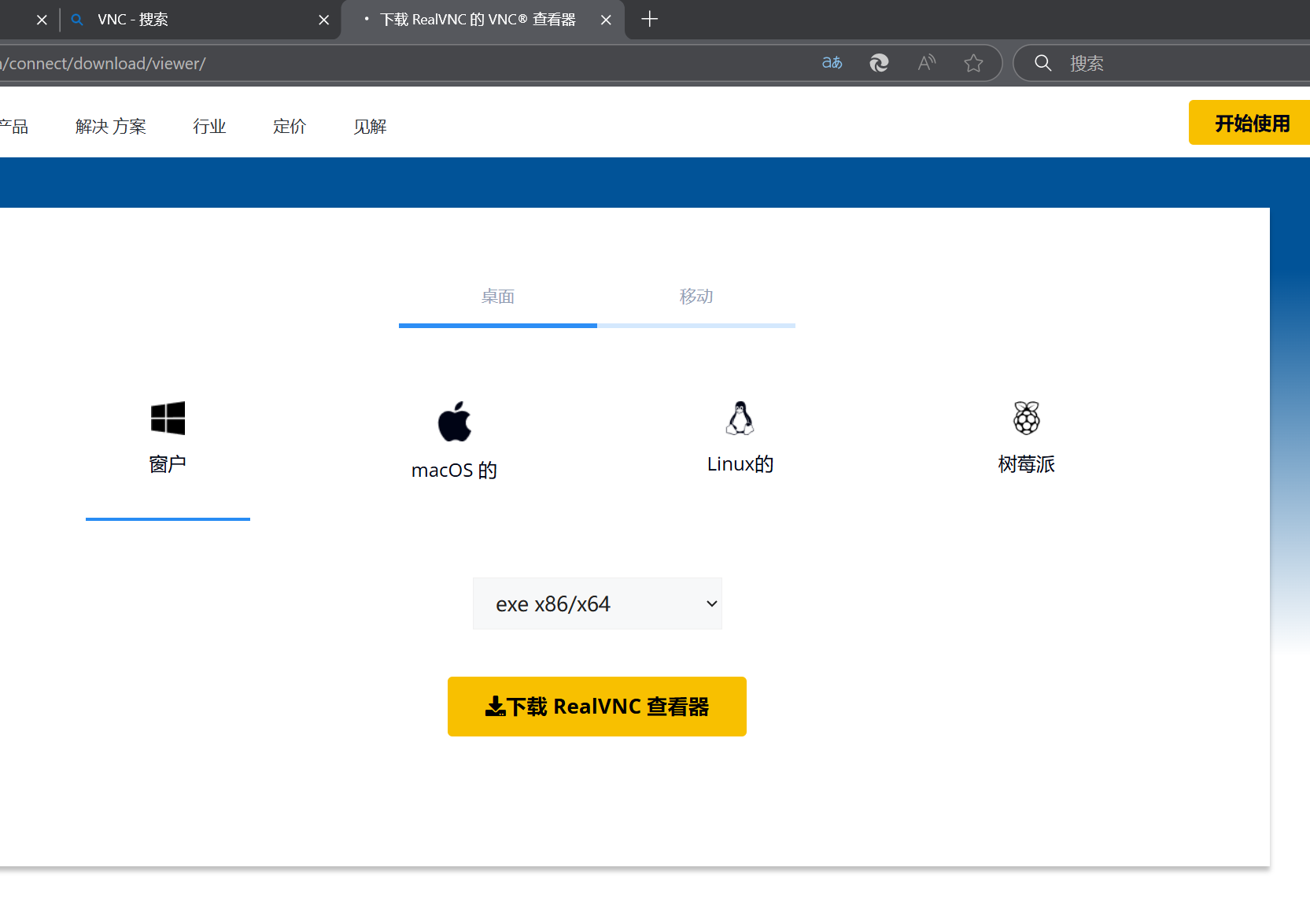Open the 解决 方案 menu
Image resolution: width=1310 pixels, height=919 pixels.
coord(111,127)
